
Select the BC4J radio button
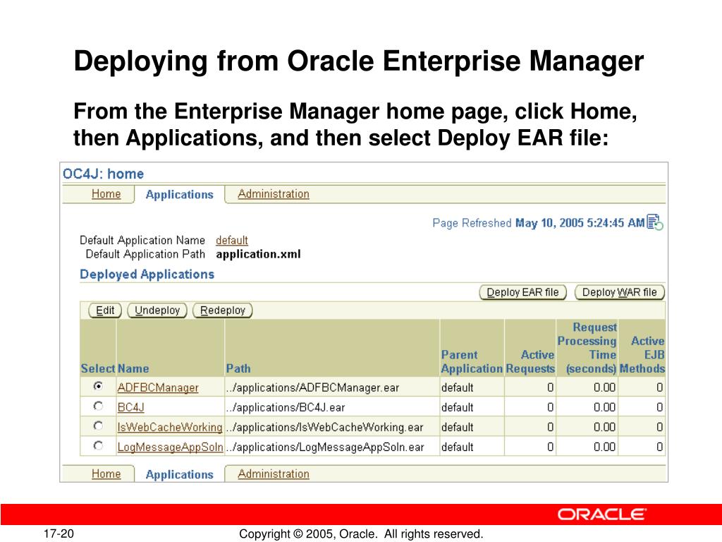coord(98,406)
